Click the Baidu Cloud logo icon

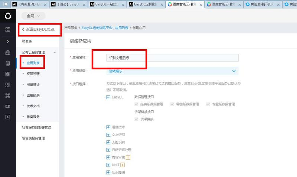8,16
